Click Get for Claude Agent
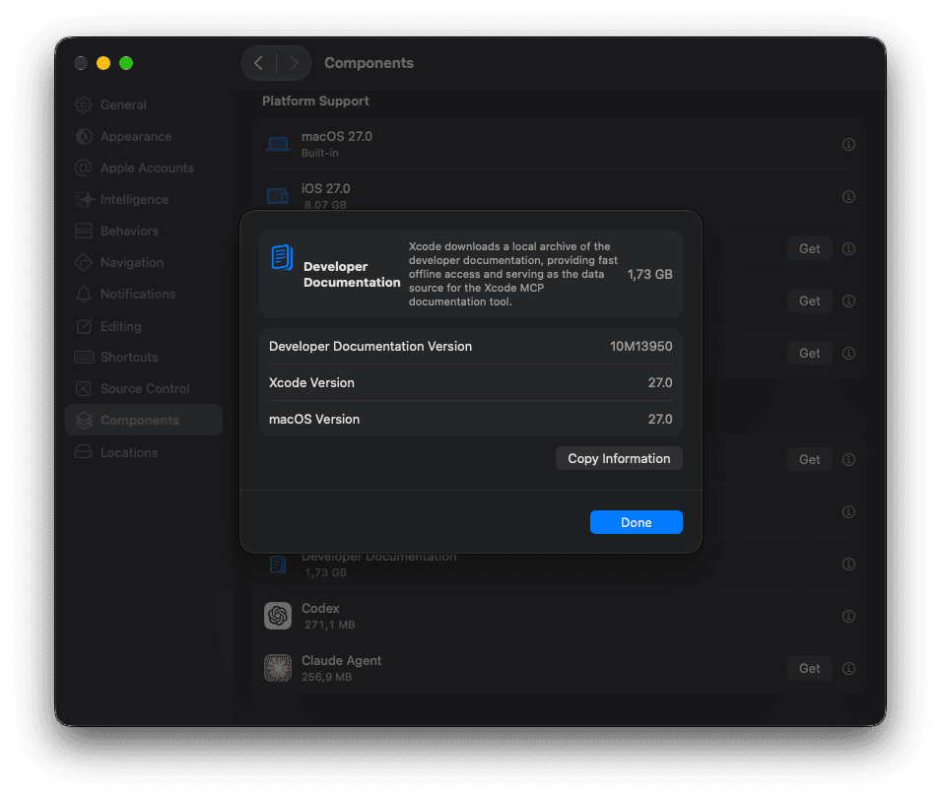Viewport: 941px width, 799px height. (810, 668)
